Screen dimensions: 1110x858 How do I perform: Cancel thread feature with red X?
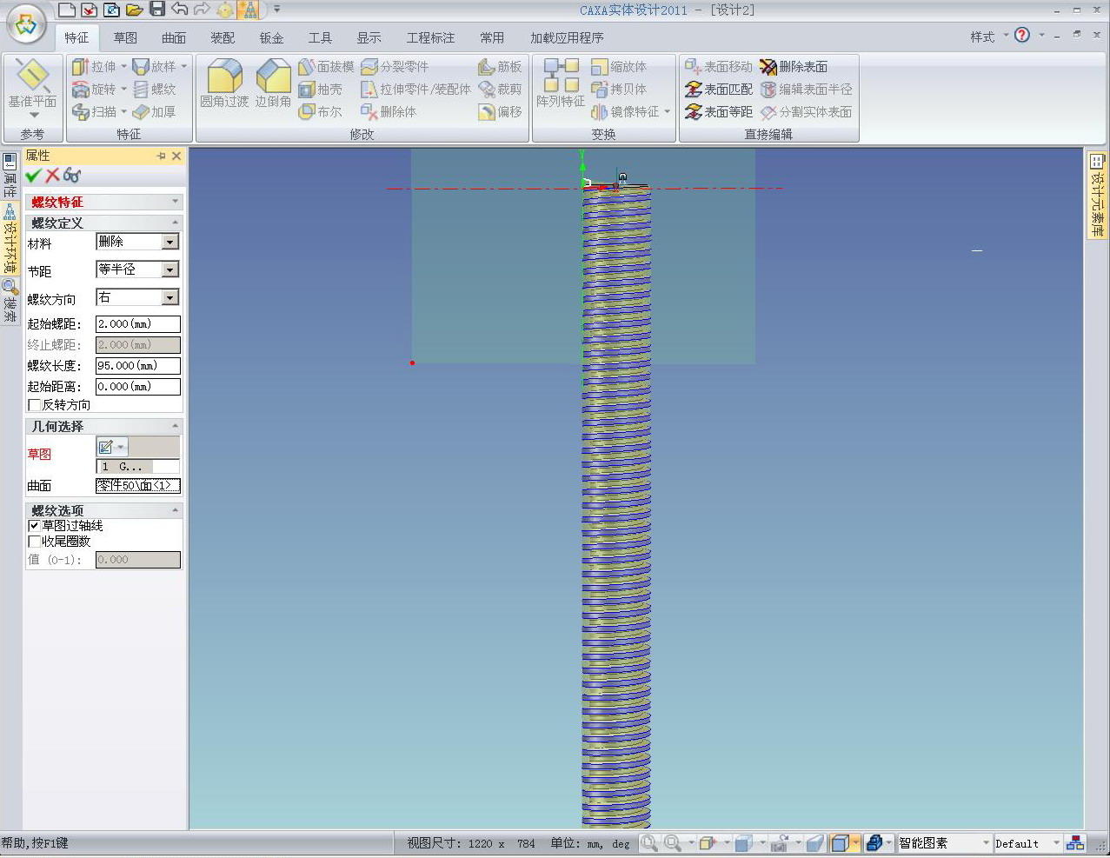click(x=52, y=176)
